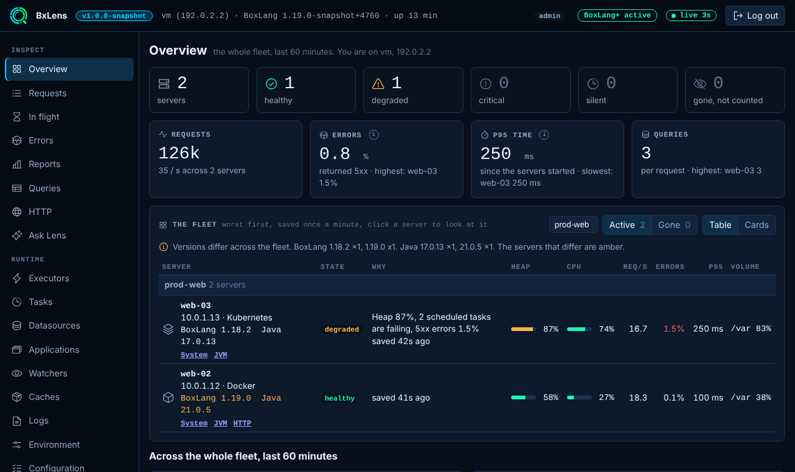Click the Docker cube icon for web-02
The height and width of the screenshot is (472, 795).
point(168,397)
